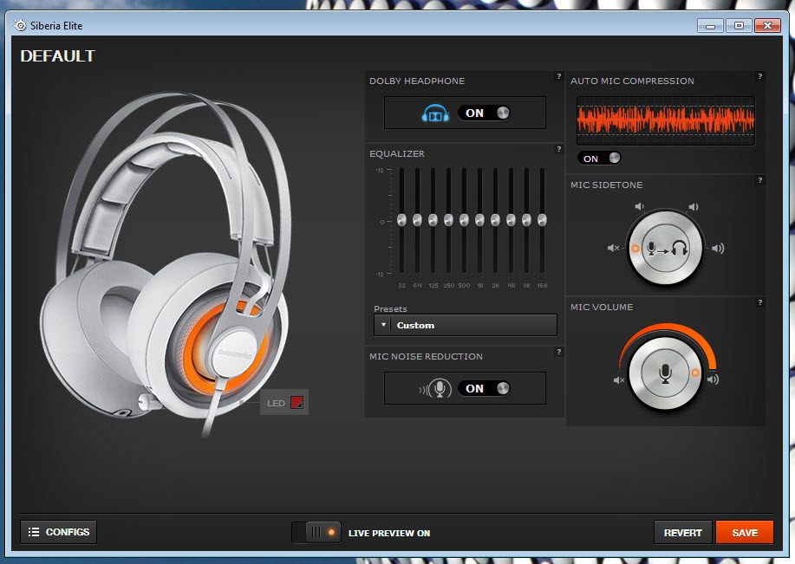795x564 pixels.
Task: Click the 64 Hz equalizer slider knob
Action: (417, 220)
